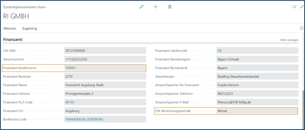
Task: Click Finanzamt Bundesregion field Bayern Schwab
Action: coord(257,59)
